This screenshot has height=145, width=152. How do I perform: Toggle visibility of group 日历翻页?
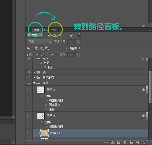point(29,77)
